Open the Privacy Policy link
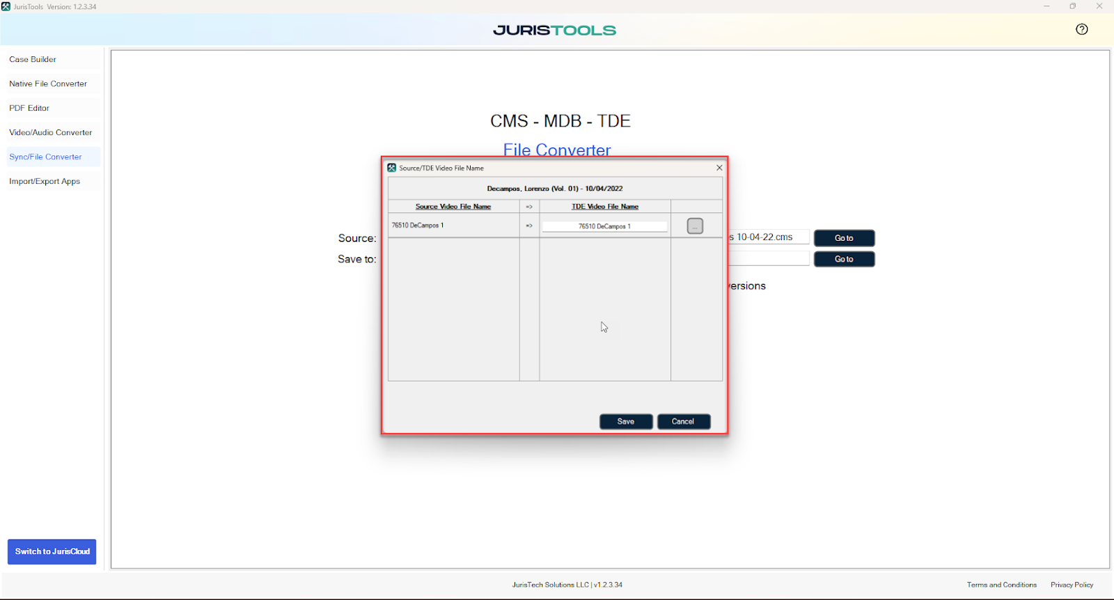Image resolution: width=1114 pixels, height=600 pixels. pos(1072,585)
